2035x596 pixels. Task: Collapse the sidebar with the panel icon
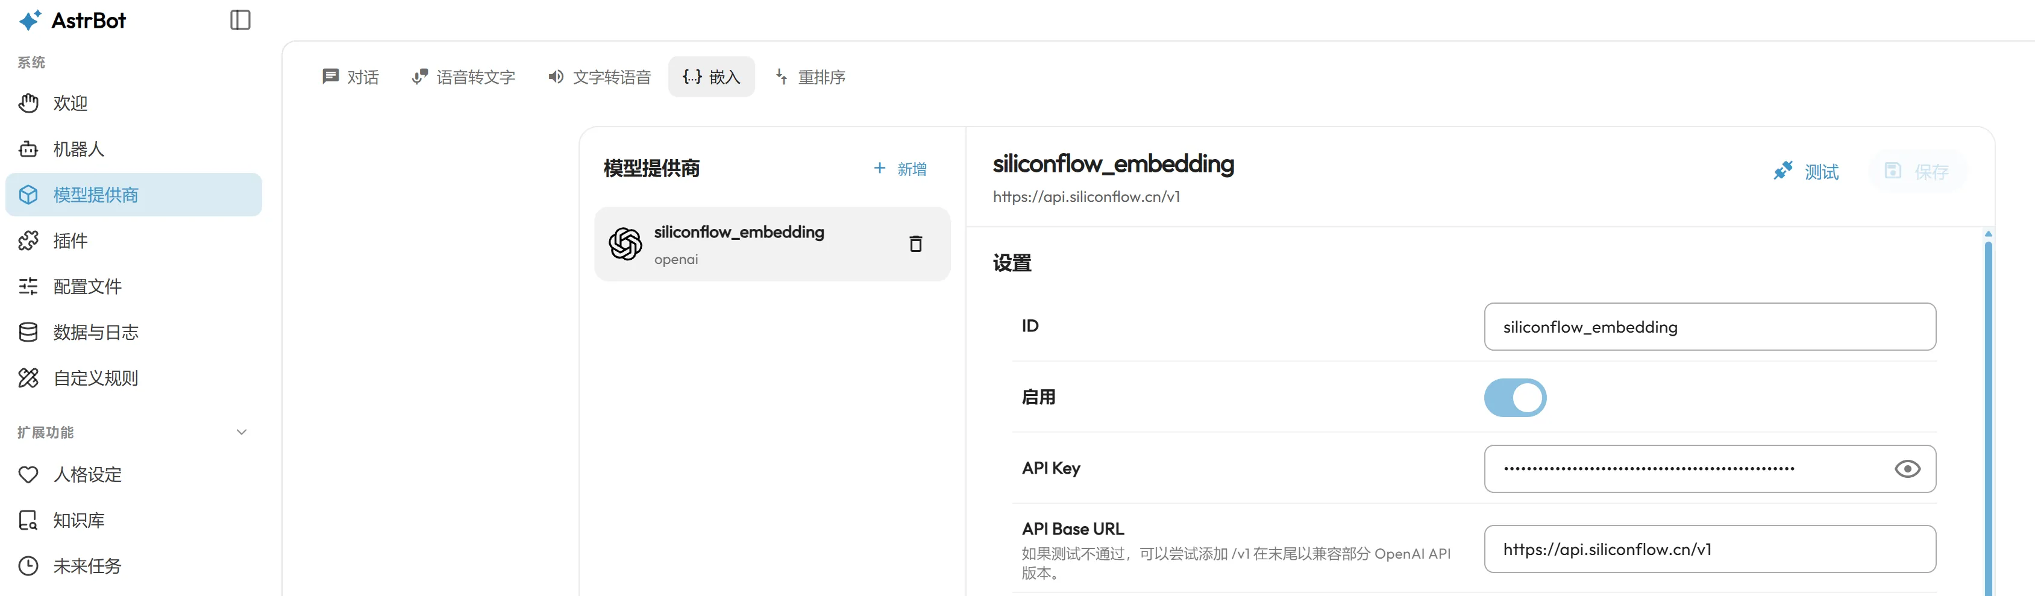(x=240, y=20)
